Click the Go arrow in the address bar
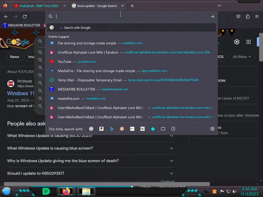The image size is (263, 197). point(212,17)
